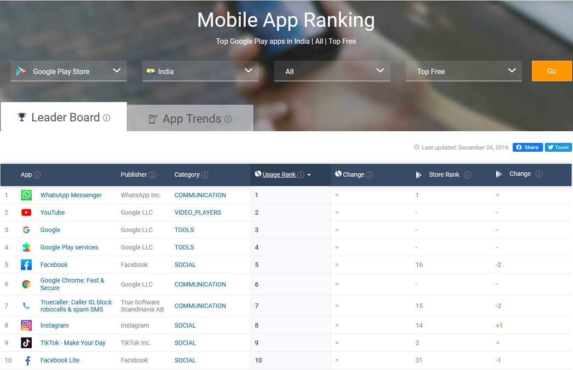Click the info icon next to Publisher column

point(152,175)
